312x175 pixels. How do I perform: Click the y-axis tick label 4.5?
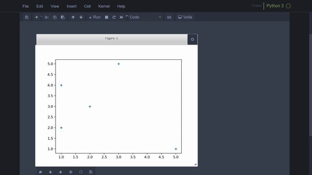50,74
